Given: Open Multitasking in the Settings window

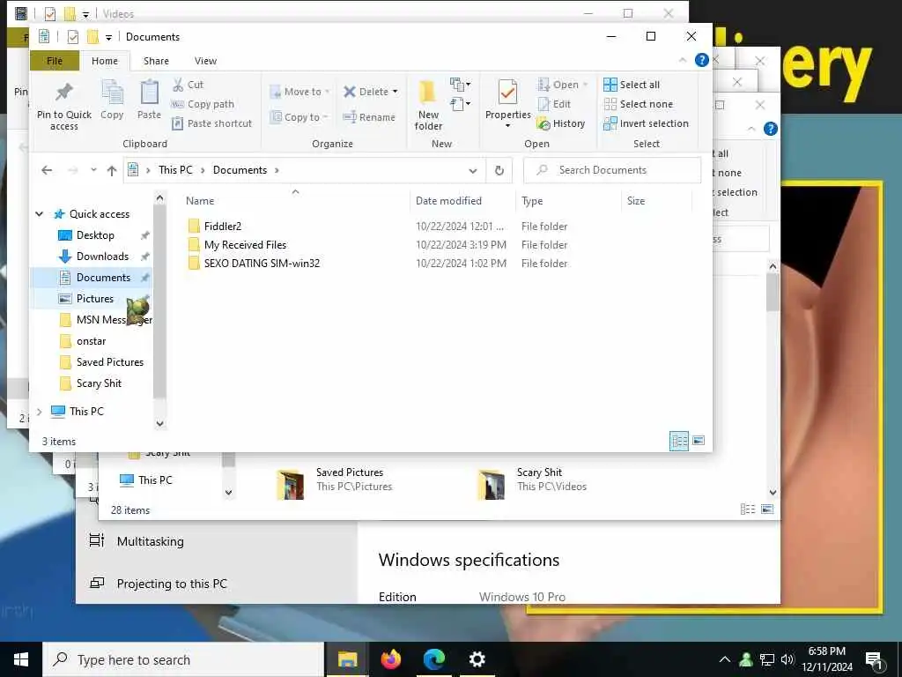Looking at the screenshot, I should tap(150, 541).
